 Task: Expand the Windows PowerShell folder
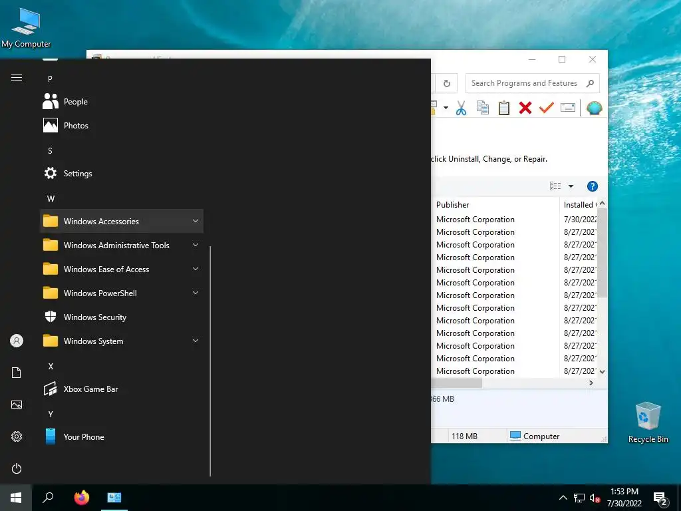(x=122, y=293)
